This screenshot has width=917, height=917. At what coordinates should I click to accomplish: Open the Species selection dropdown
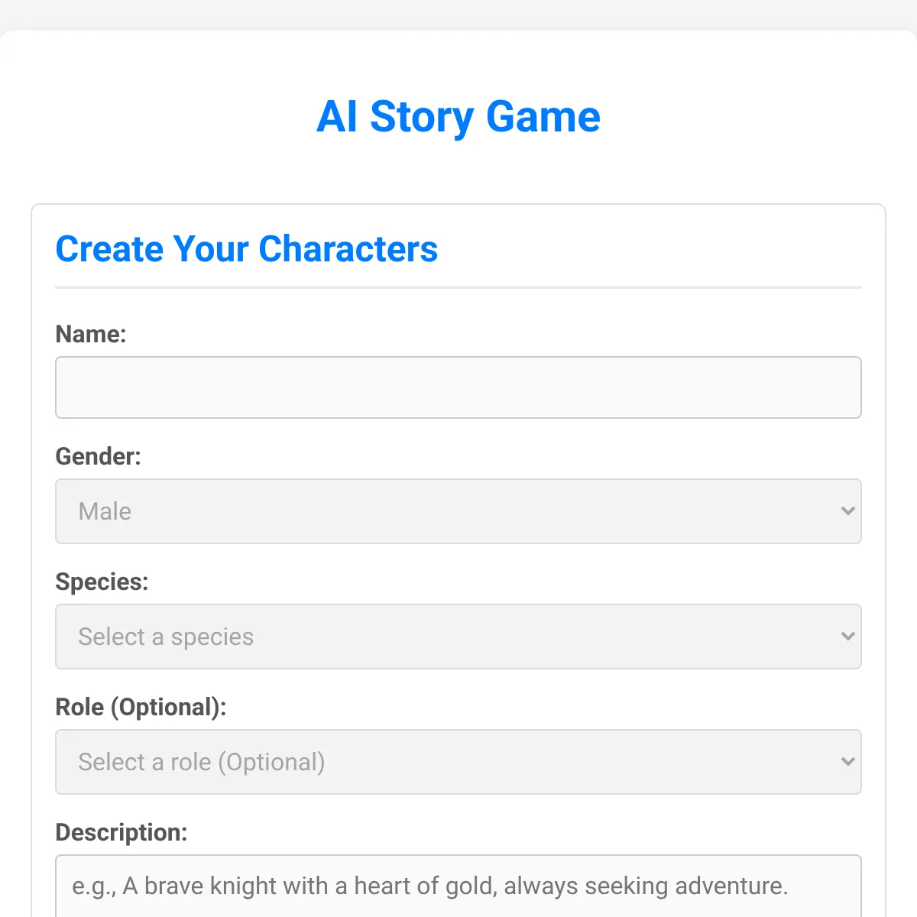tap(458, 637)
